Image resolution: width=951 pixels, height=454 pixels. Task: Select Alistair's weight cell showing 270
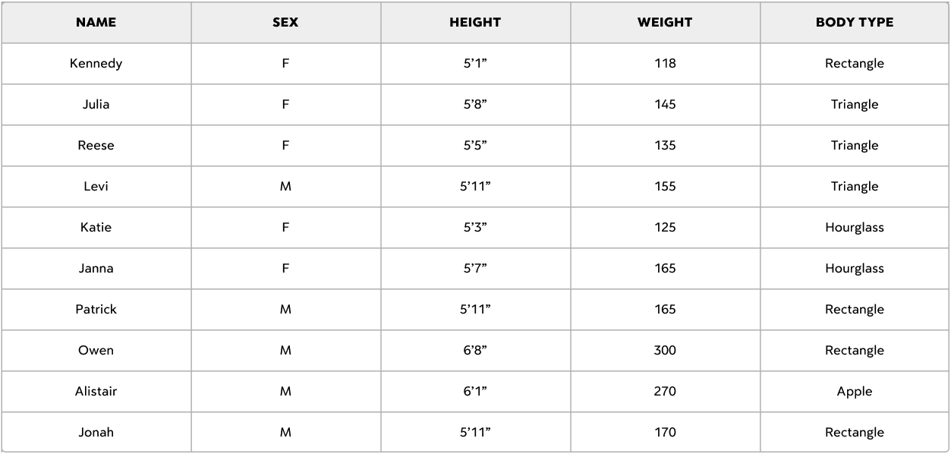(x=666, y=392)
